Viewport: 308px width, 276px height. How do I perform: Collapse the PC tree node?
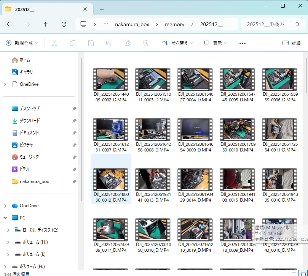pos(5,218)
